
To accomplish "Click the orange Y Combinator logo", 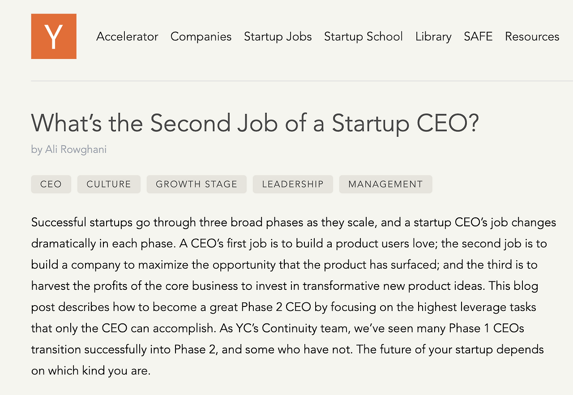I will [54, 36].
